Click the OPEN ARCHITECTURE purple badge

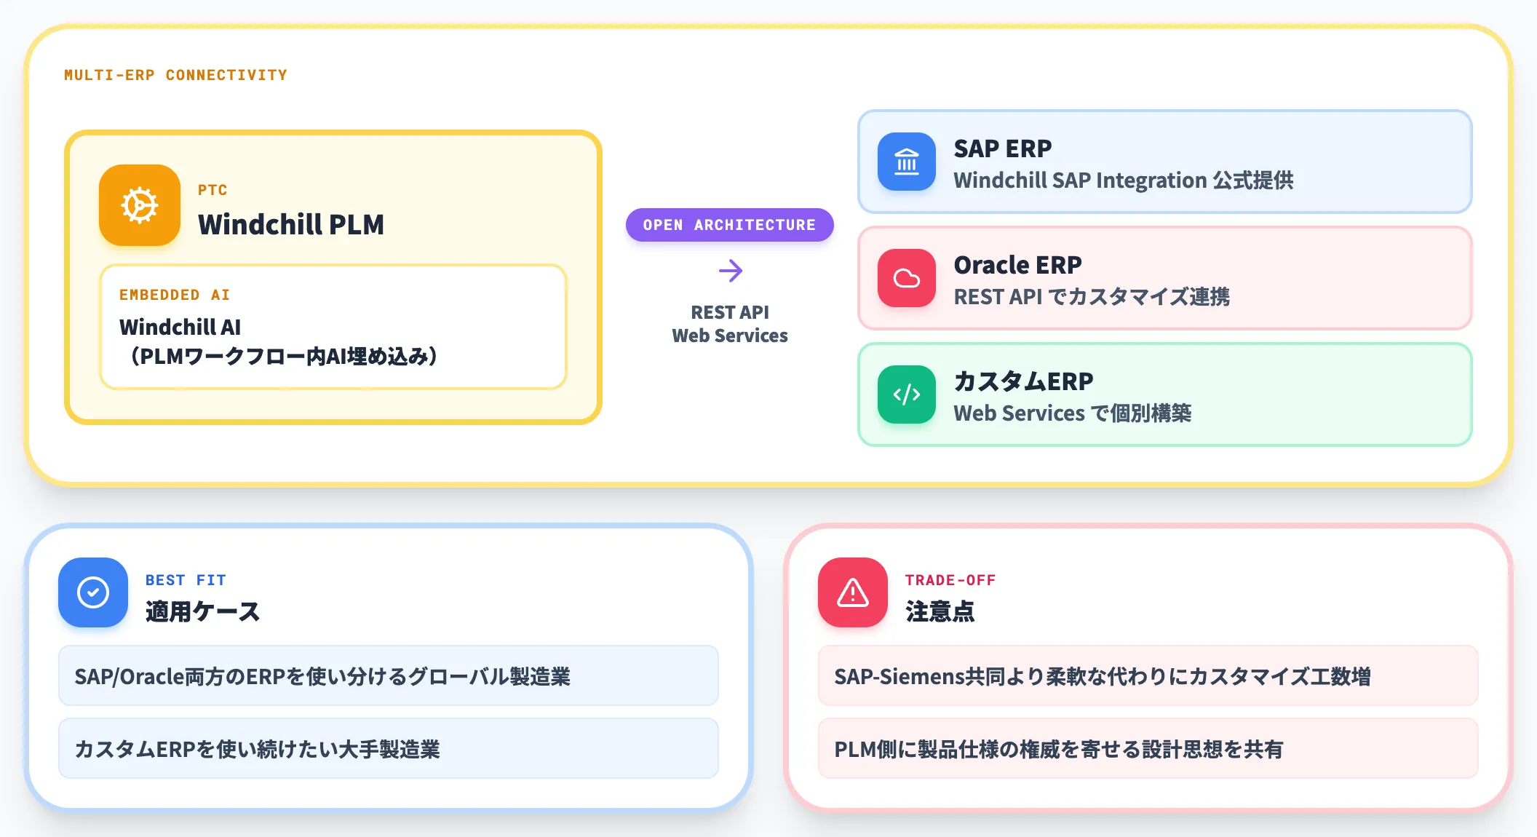click(x=730, y=225)
